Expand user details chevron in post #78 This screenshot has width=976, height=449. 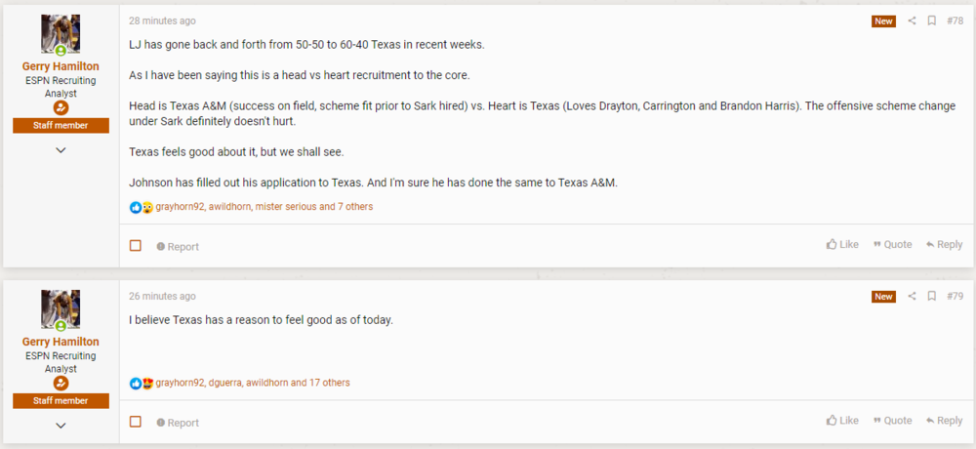pyautogui.click(x=61, y=150)
